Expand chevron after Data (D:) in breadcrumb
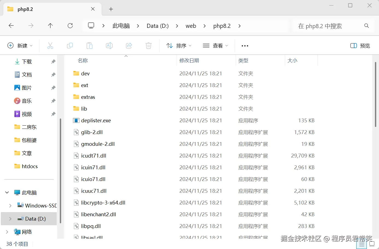The width and height of the screenshot is (379, 249). pos(177,26)
